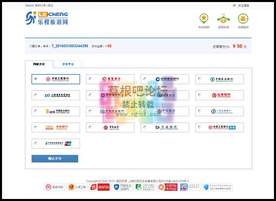Click the 交通银行 bank logo
Image resolution: width=276 pixels, height=201 pixels.
coord(166,127)
